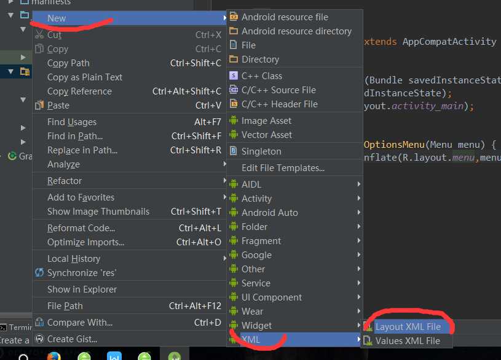Viewport: 501px width, 360px height.
Task: Click the Widget android icon
Action: 234,325
